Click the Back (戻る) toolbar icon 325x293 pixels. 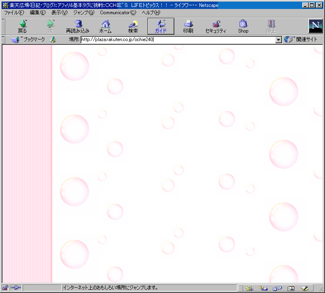point(22,26)
